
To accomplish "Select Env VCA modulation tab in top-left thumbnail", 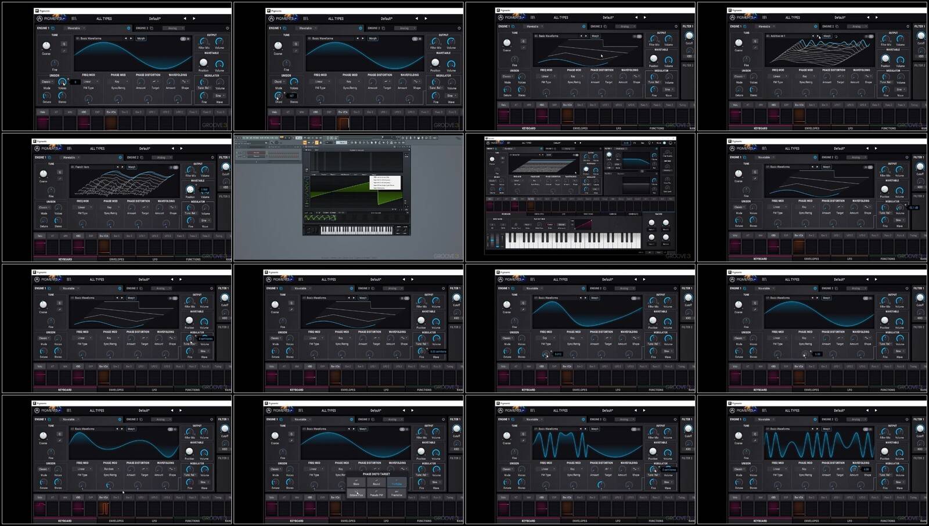I will point(111,112).
